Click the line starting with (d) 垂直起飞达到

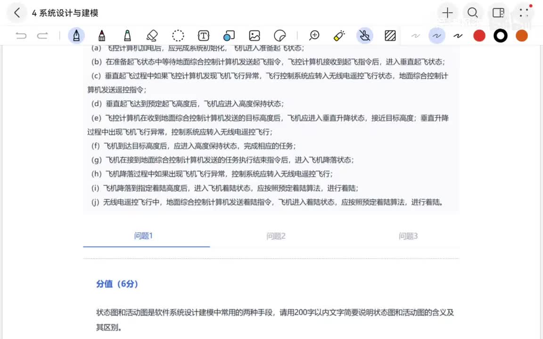187,104
